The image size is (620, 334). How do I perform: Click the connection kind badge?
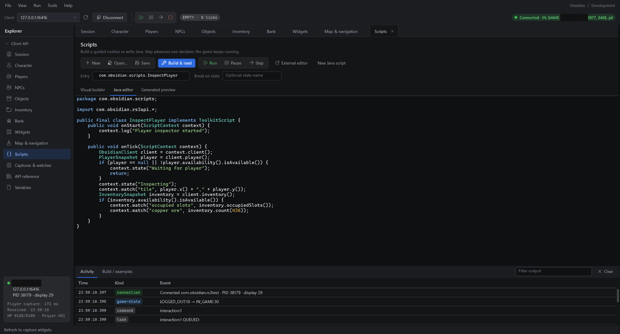pyautogui.click(x=128, y=293)
